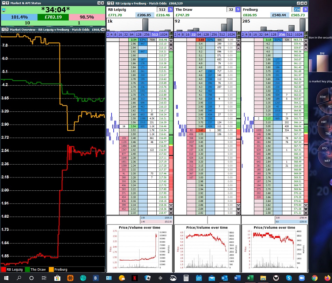Step up one row in RB Leipzig ladder
This screenshot has height=283, width=332.
coord(171,49)
